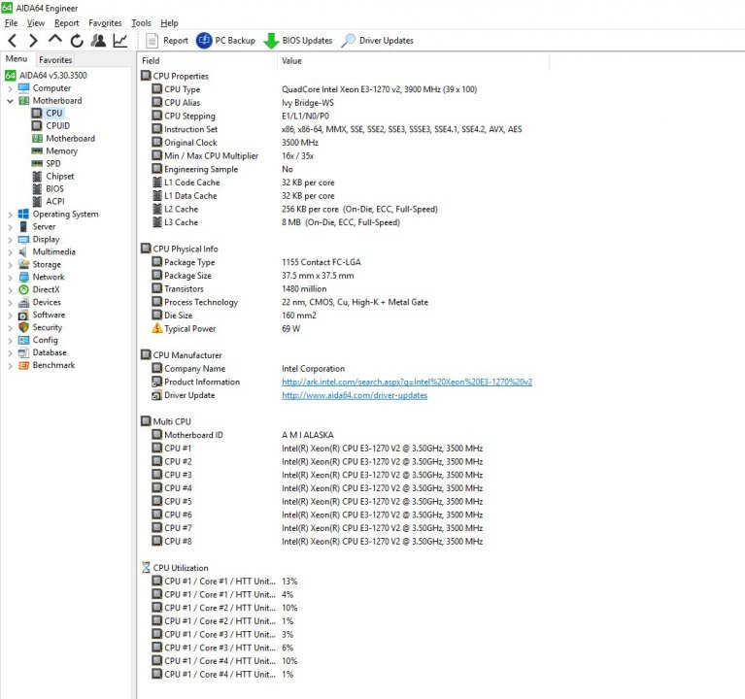Expand the Operating System node
Screen dimensions: 745x699
[x=10, y=215]
